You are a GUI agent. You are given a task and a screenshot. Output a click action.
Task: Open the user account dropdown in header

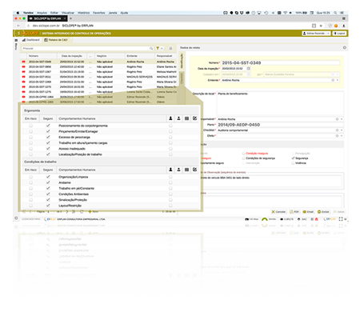click(316, 34)
